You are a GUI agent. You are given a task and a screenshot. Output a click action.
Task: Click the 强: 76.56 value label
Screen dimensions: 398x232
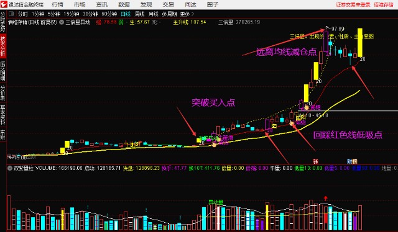[106, 22]
